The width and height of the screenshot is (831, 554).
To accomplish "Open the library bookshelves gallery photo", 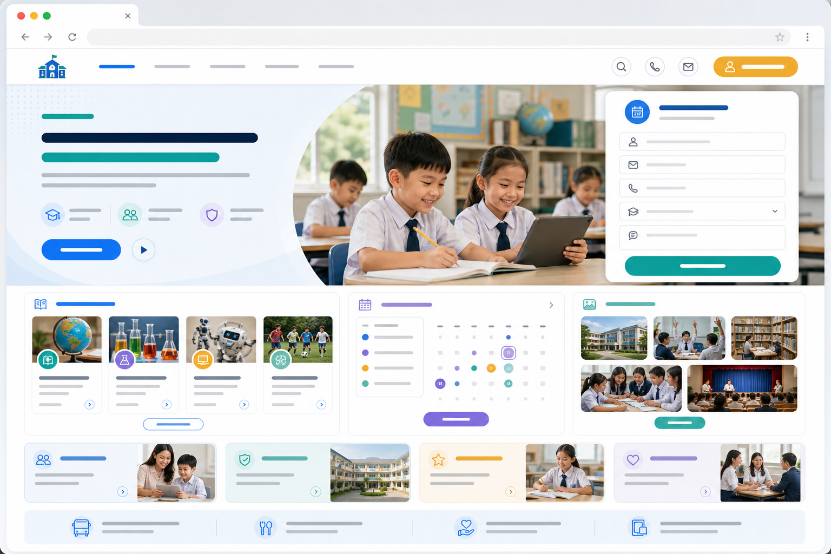I will 764,338.
